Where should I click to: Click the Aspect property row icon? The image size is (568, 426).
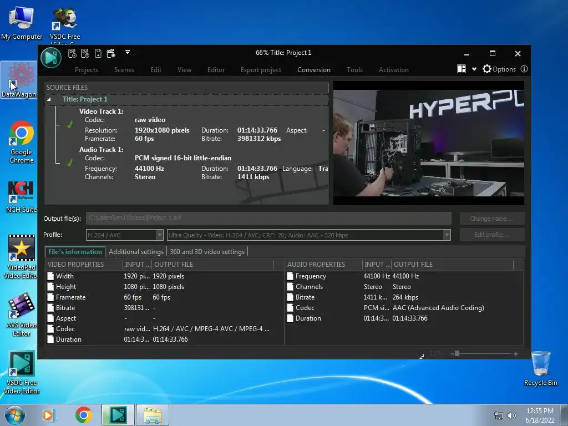(x=50, y=318)
